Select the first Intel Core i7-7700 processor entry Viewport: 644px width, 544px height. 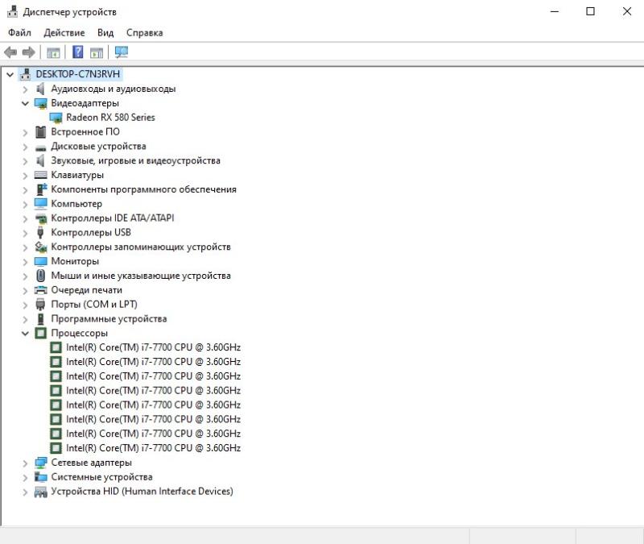tap(153, 347)
